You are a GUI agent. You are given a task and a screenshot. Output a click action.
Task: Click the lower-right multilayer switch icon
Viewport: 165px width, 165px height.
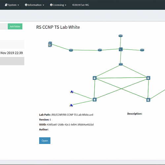(x=148, y=100)
